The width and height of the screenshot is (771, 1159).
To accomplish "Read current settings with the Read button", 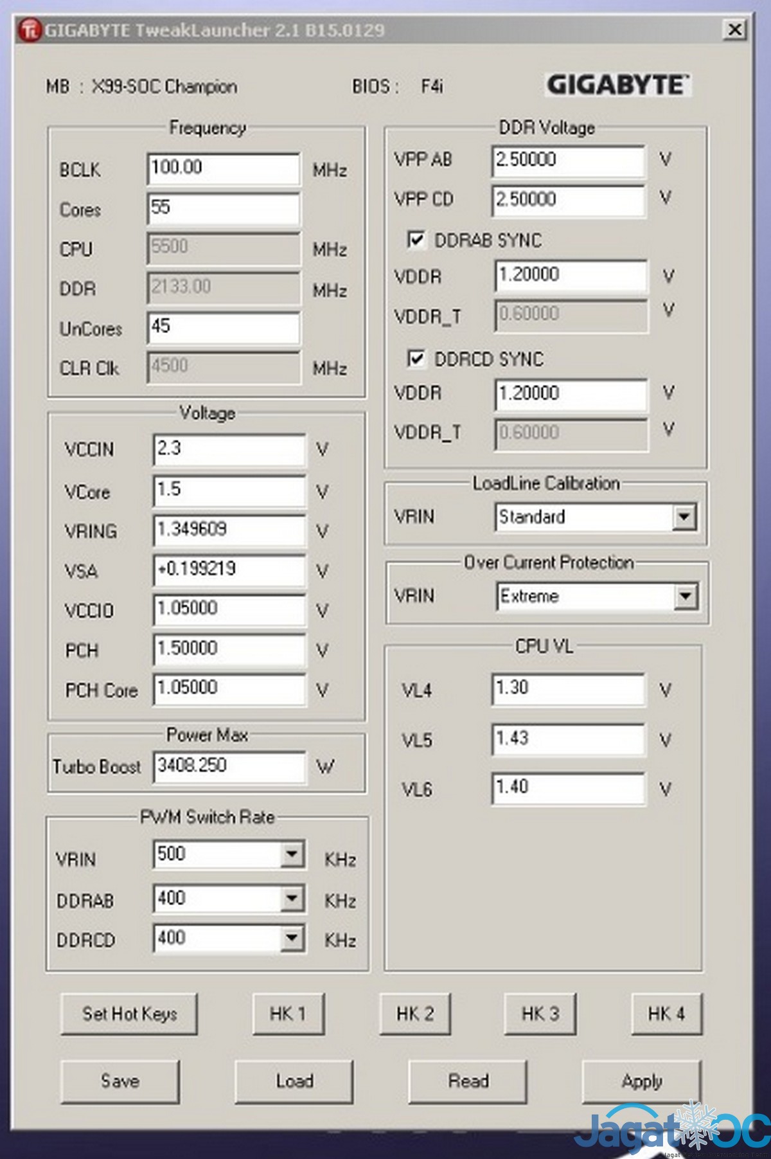I will (468, 1081).
